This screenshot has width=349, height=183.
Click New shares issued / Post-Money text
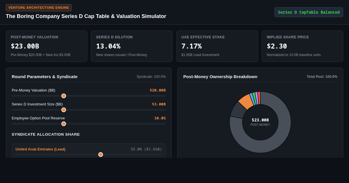122,55
